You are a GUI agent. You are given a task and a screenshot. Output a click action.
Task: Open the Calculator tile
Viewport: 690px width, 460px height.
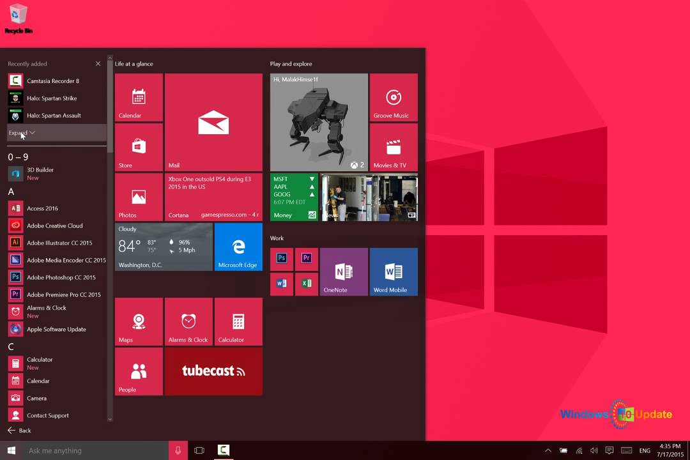point(238,321)
